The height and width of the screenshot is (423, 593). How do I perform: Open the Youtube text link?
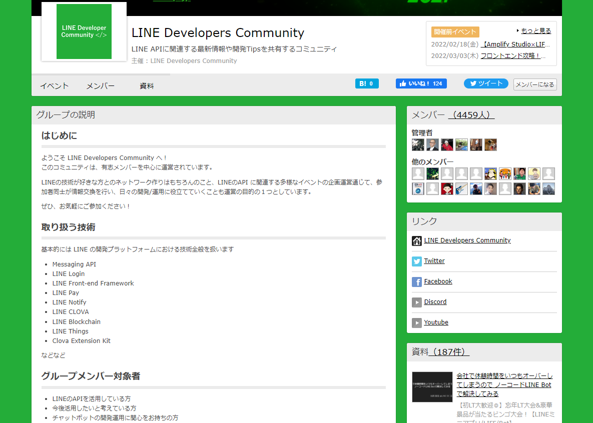click(436, 322)
